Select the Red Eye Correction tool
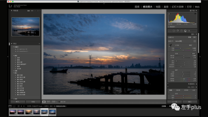The image size is (208, 117). coord(178,31)
